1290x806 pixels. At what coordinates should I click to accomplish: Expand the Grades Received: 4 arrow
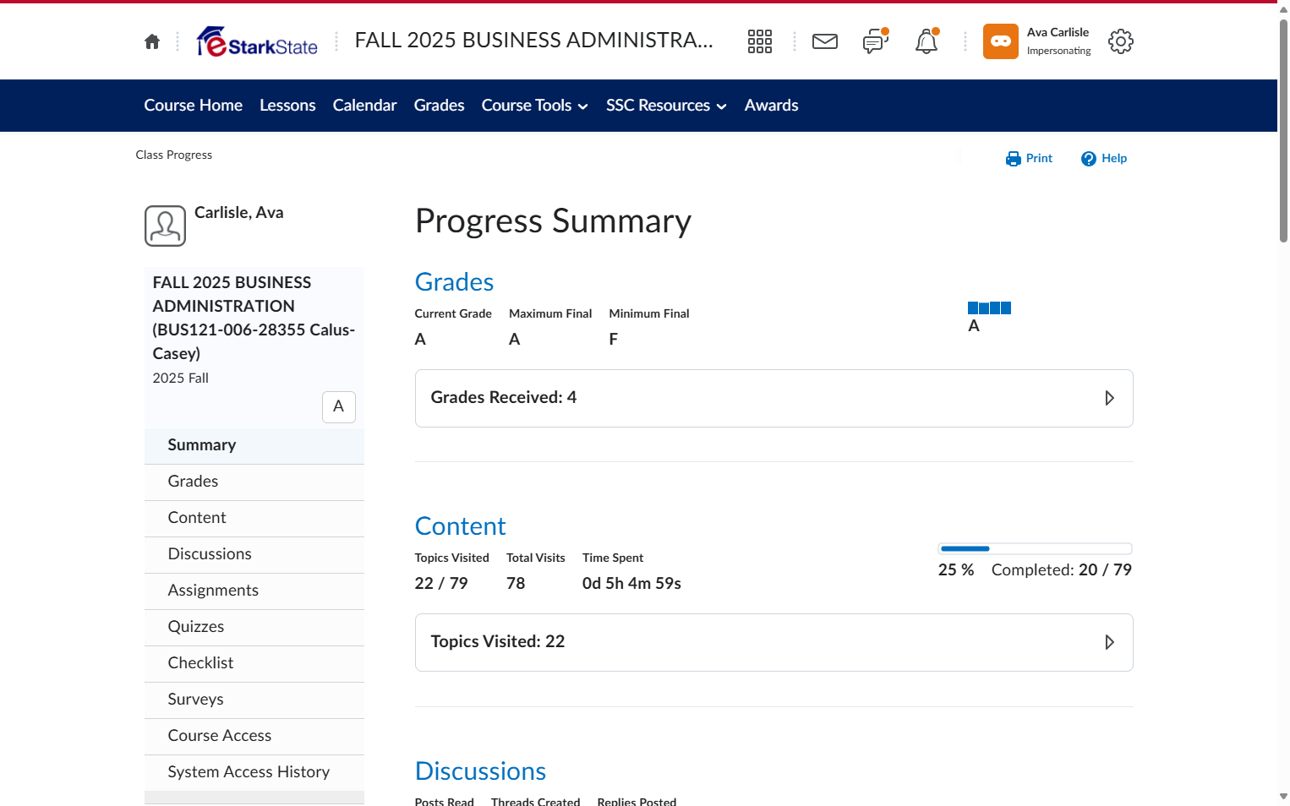[1109, 398]
